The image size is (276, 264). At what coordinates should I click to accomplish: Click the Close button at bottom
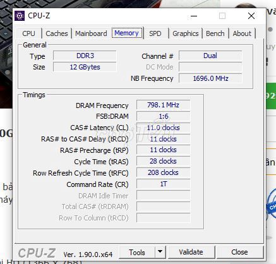point(239,252)
